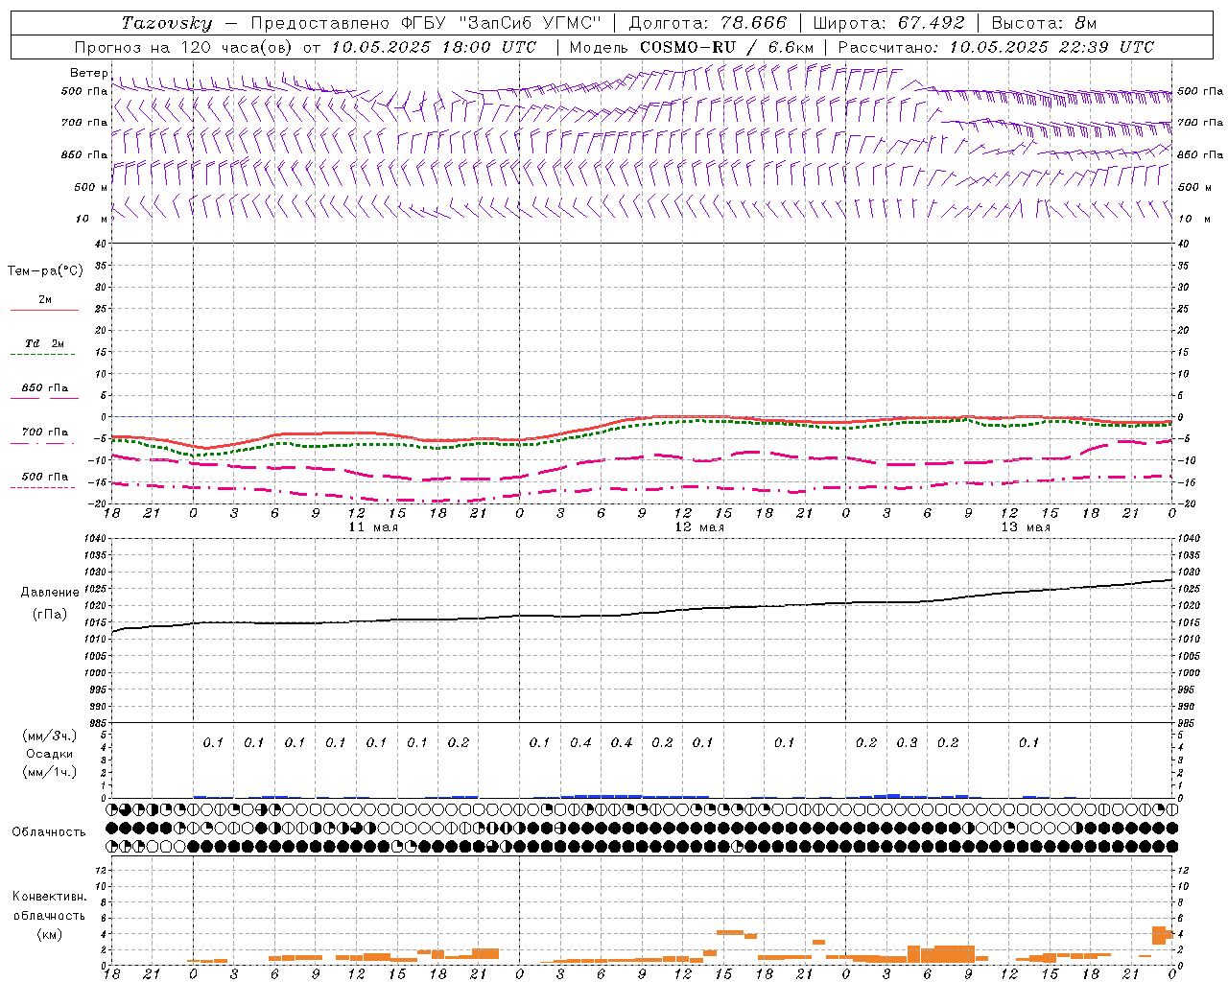The height and width of the screenshot is (982, 1228).
Task: Click the 13 мая date label
Action: [x=1026, y=527]
